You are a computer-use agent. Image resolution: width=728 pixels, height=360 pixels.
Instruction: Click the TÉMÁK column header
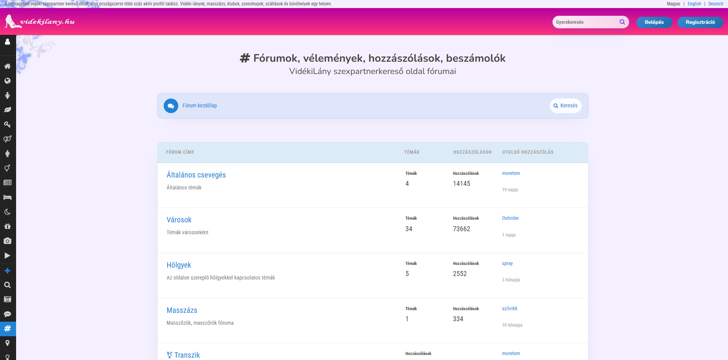[x=412, y=152]
